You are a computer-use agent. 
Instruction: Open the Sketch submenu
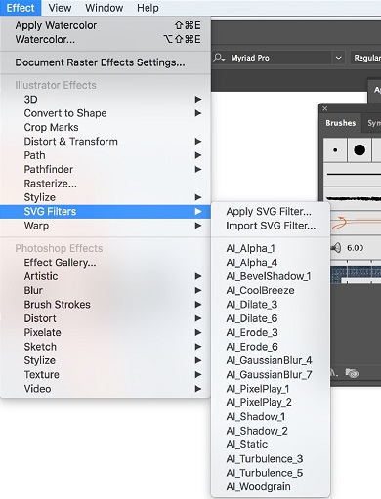[106, 347]
